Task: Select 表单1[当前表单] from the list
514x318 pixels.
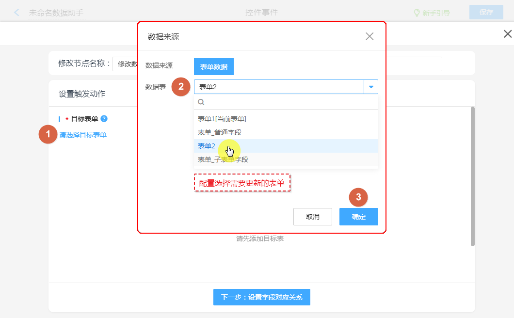Action: (x=222, y=119)
